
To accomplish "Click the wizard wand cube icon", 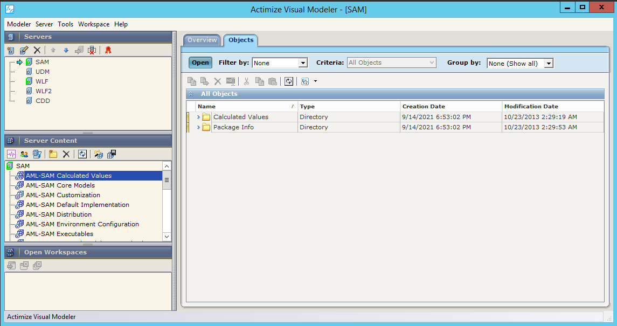I will point(99,154).
